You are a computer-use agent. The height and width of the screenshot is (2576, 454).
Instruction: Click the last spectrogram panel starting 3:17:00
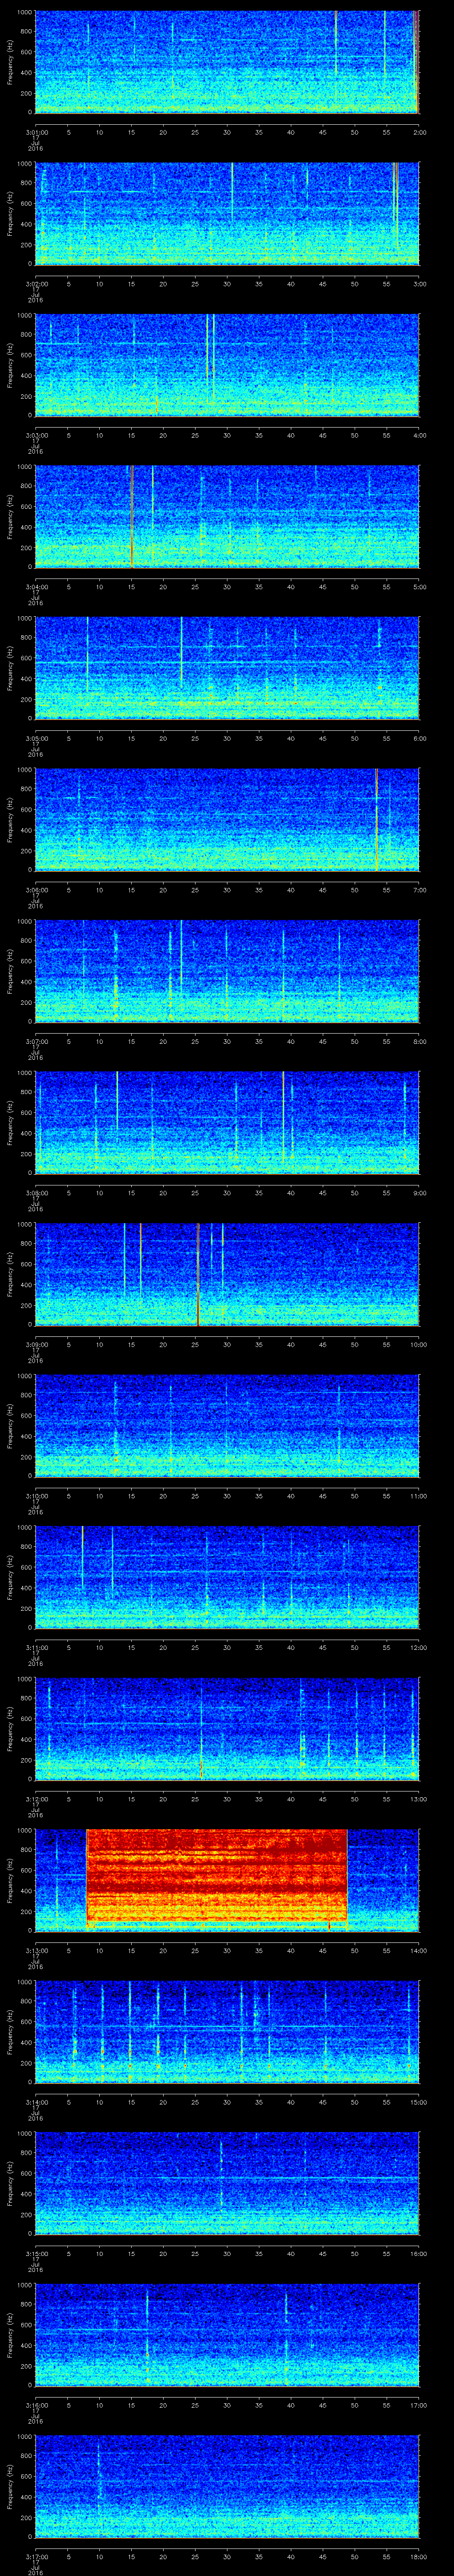(227, 2486)
